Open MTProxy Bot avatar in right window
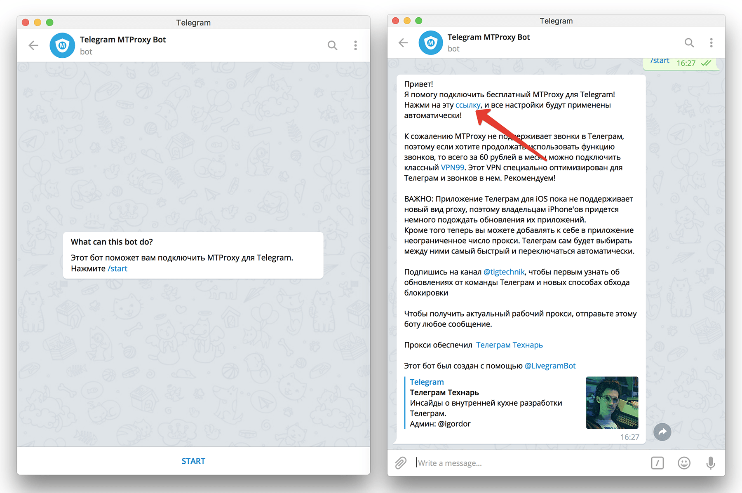742x493 pixels. click(x=431, y=42)
